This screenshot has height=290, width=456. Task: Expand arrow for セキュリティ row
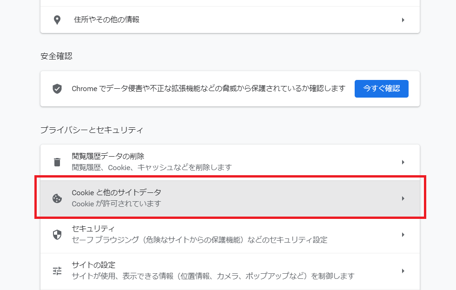403,235
